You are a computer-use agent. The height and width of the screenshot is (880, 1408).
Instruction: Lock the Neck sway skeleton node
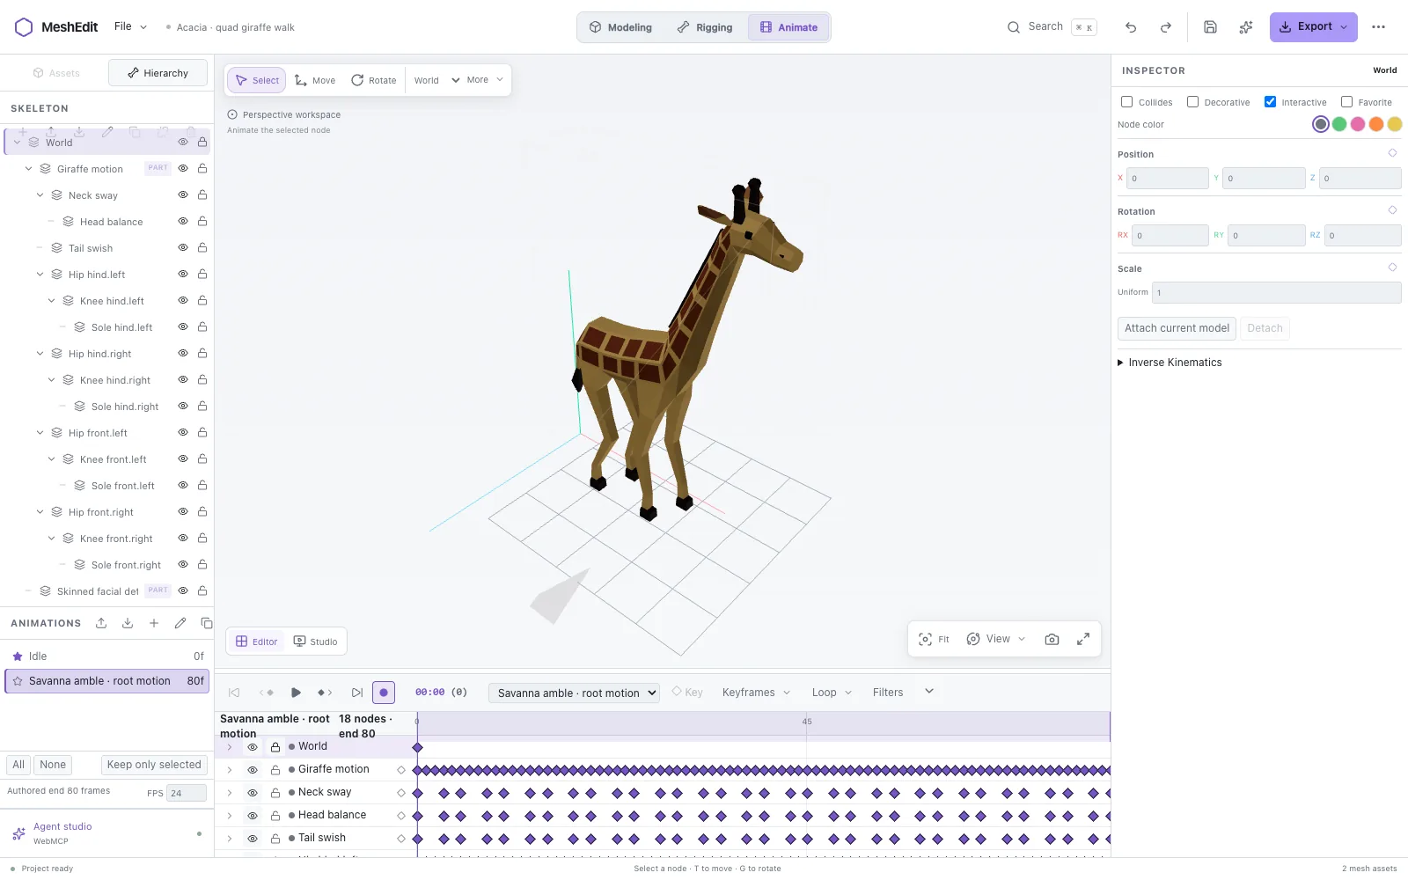coord(202,195)
